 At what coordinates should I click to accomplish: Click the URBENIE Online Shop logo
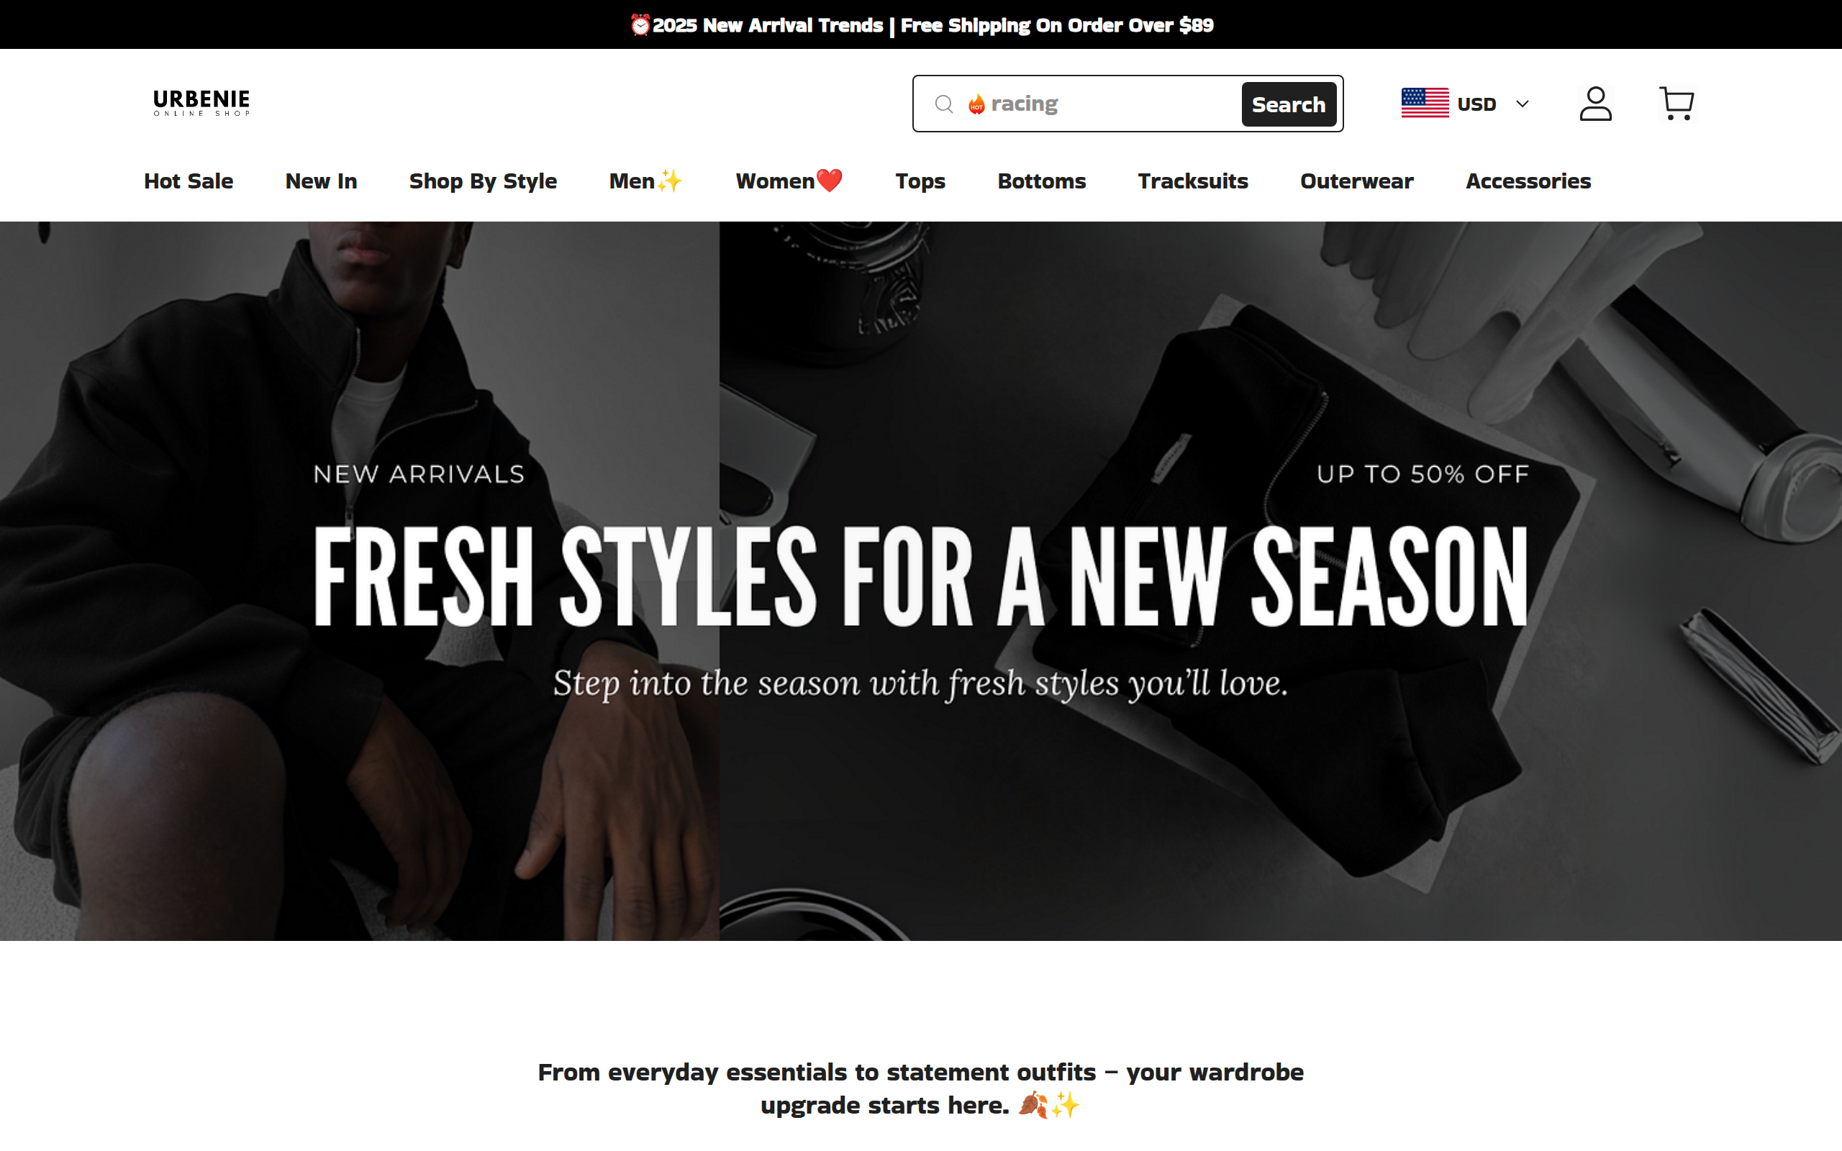coord(201,103)
